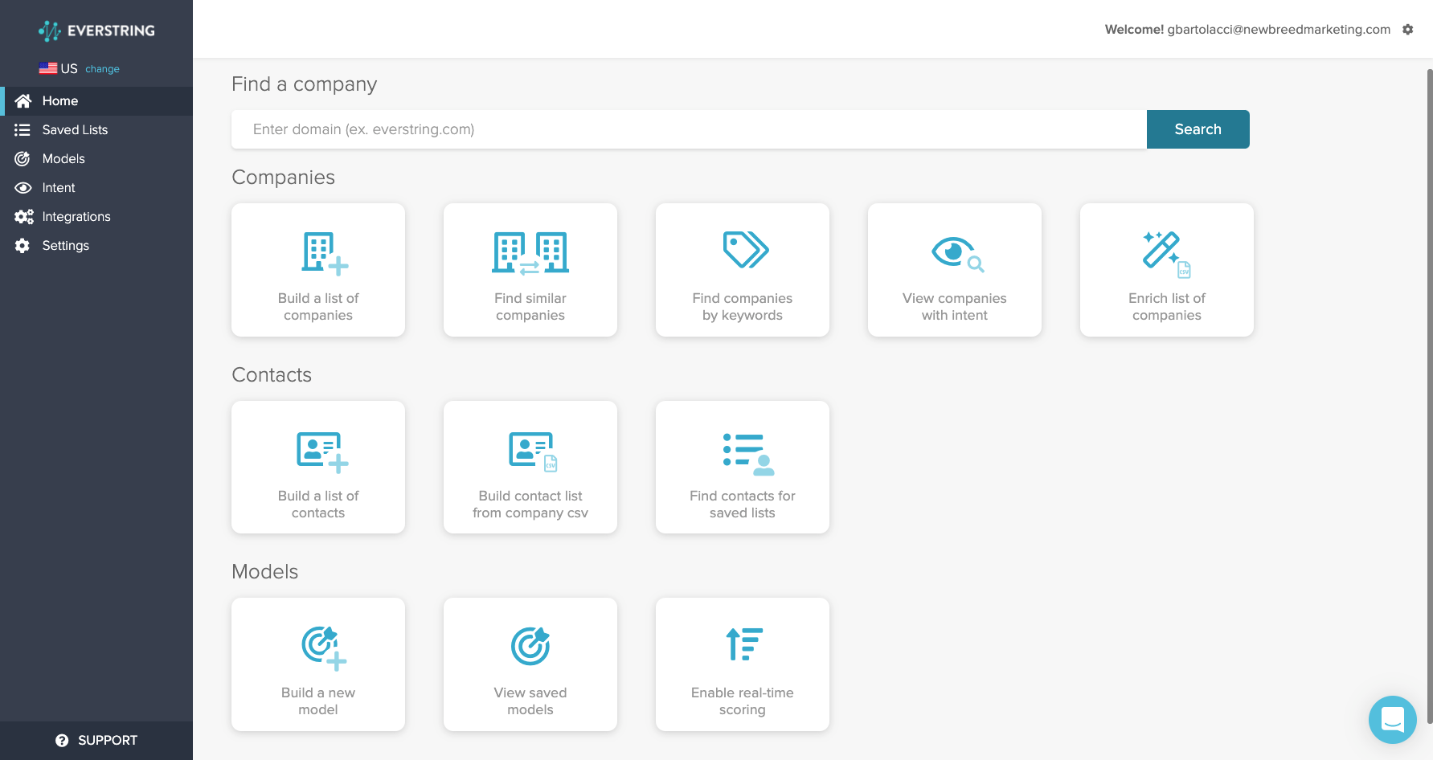Navigate to Integrations in sidebar
Screen dimensions: 1433x760
(x=76, y=217)
